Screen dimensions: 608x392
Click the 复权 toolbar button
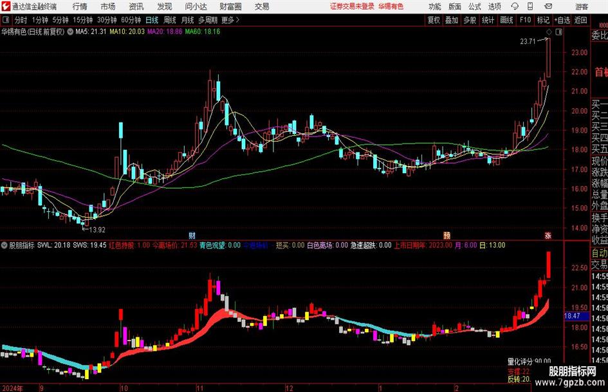tap(434, 20)
